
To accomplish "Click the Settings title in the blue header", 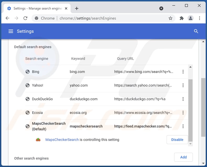I will pyautogui.click(x=25, y=31).
